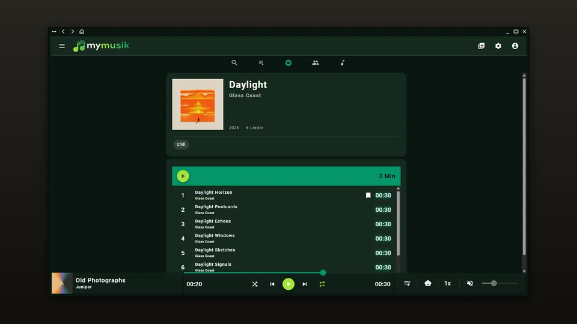The image size is (577, 324).
Task: Skip to the previous track
Action: coord(272,284)
